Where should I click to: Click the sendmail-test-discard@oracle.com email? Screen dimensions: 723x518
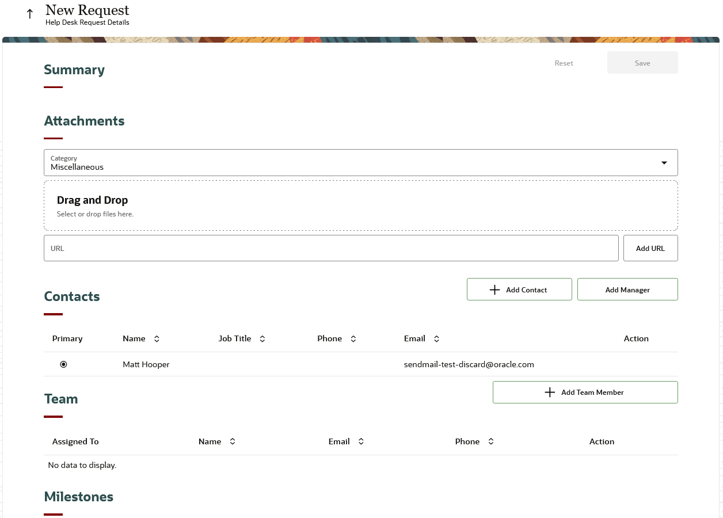click(469, 364)
